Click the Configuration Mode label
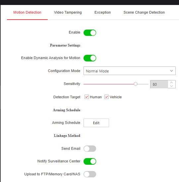The width and height of the screenshot is (179, 182). point(64,71)
